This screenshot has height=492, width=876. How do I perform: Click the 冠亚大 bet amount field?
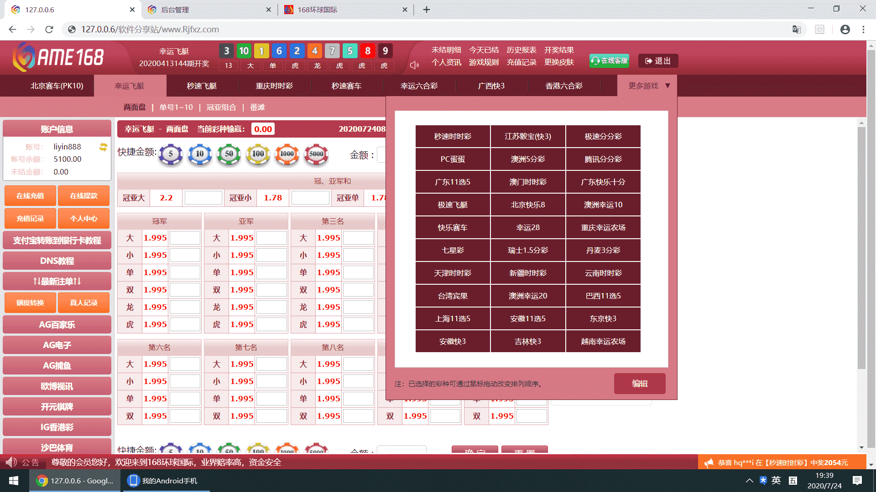[203, 198]
